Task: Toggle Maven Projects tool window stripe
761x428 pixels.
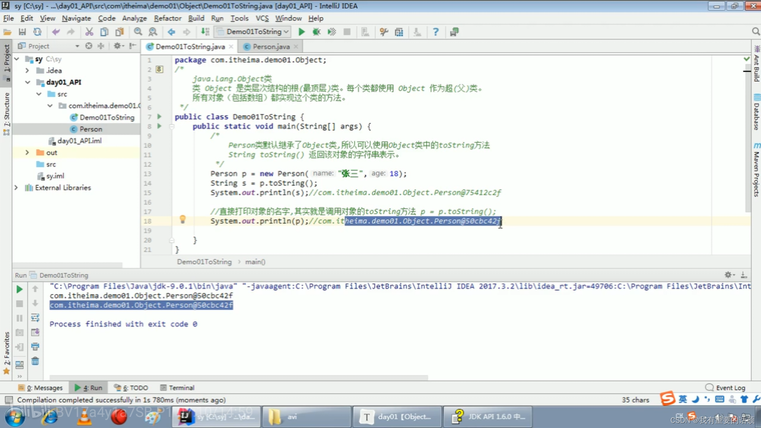Action: pos(756,170)
